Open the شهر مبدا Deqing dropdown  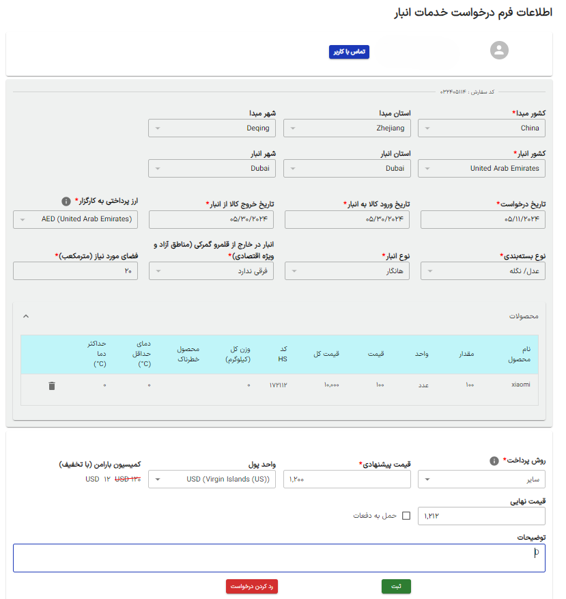click(x=212, y=128)
